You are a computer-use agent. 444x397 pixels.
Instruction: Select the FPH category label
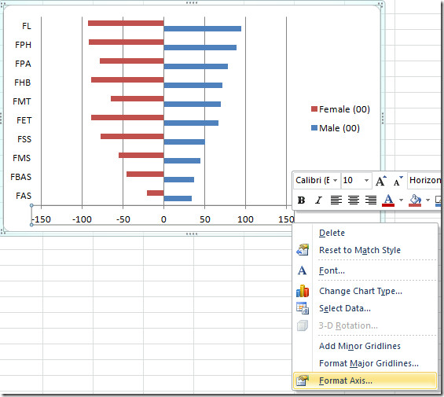tap(23, 45)
